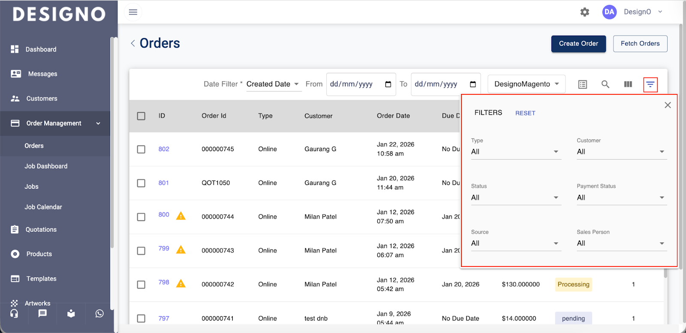The width and height of the screenshot is (686, 333).
Task: Open WhatsApp icon in sidebar footer
Action: pos(99,314)
